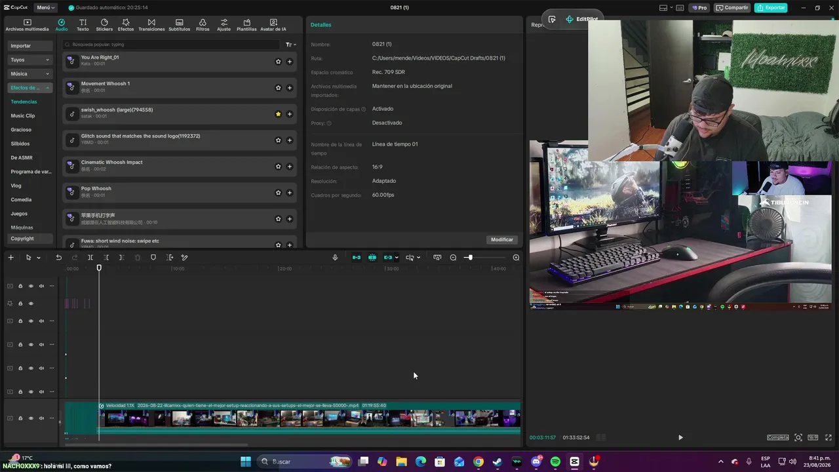Open the Filtros panel icon
Image resolution: width=839 pixels, height=472 pixels.
click(x=203, y=25)
